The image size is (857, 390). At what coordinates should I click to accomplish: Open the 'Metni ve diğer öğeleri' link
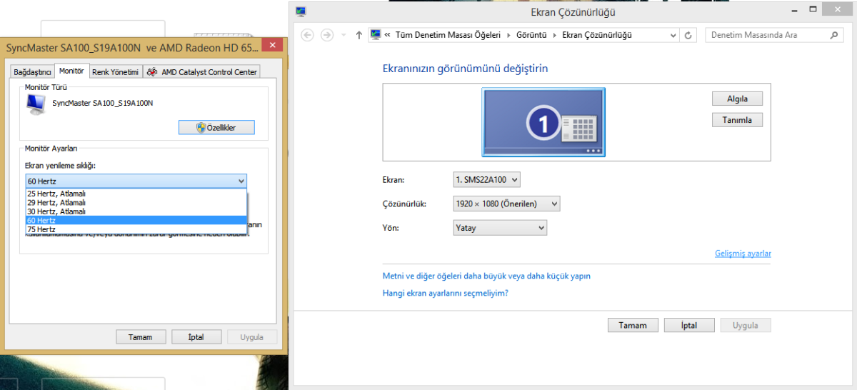click(486, 276)
